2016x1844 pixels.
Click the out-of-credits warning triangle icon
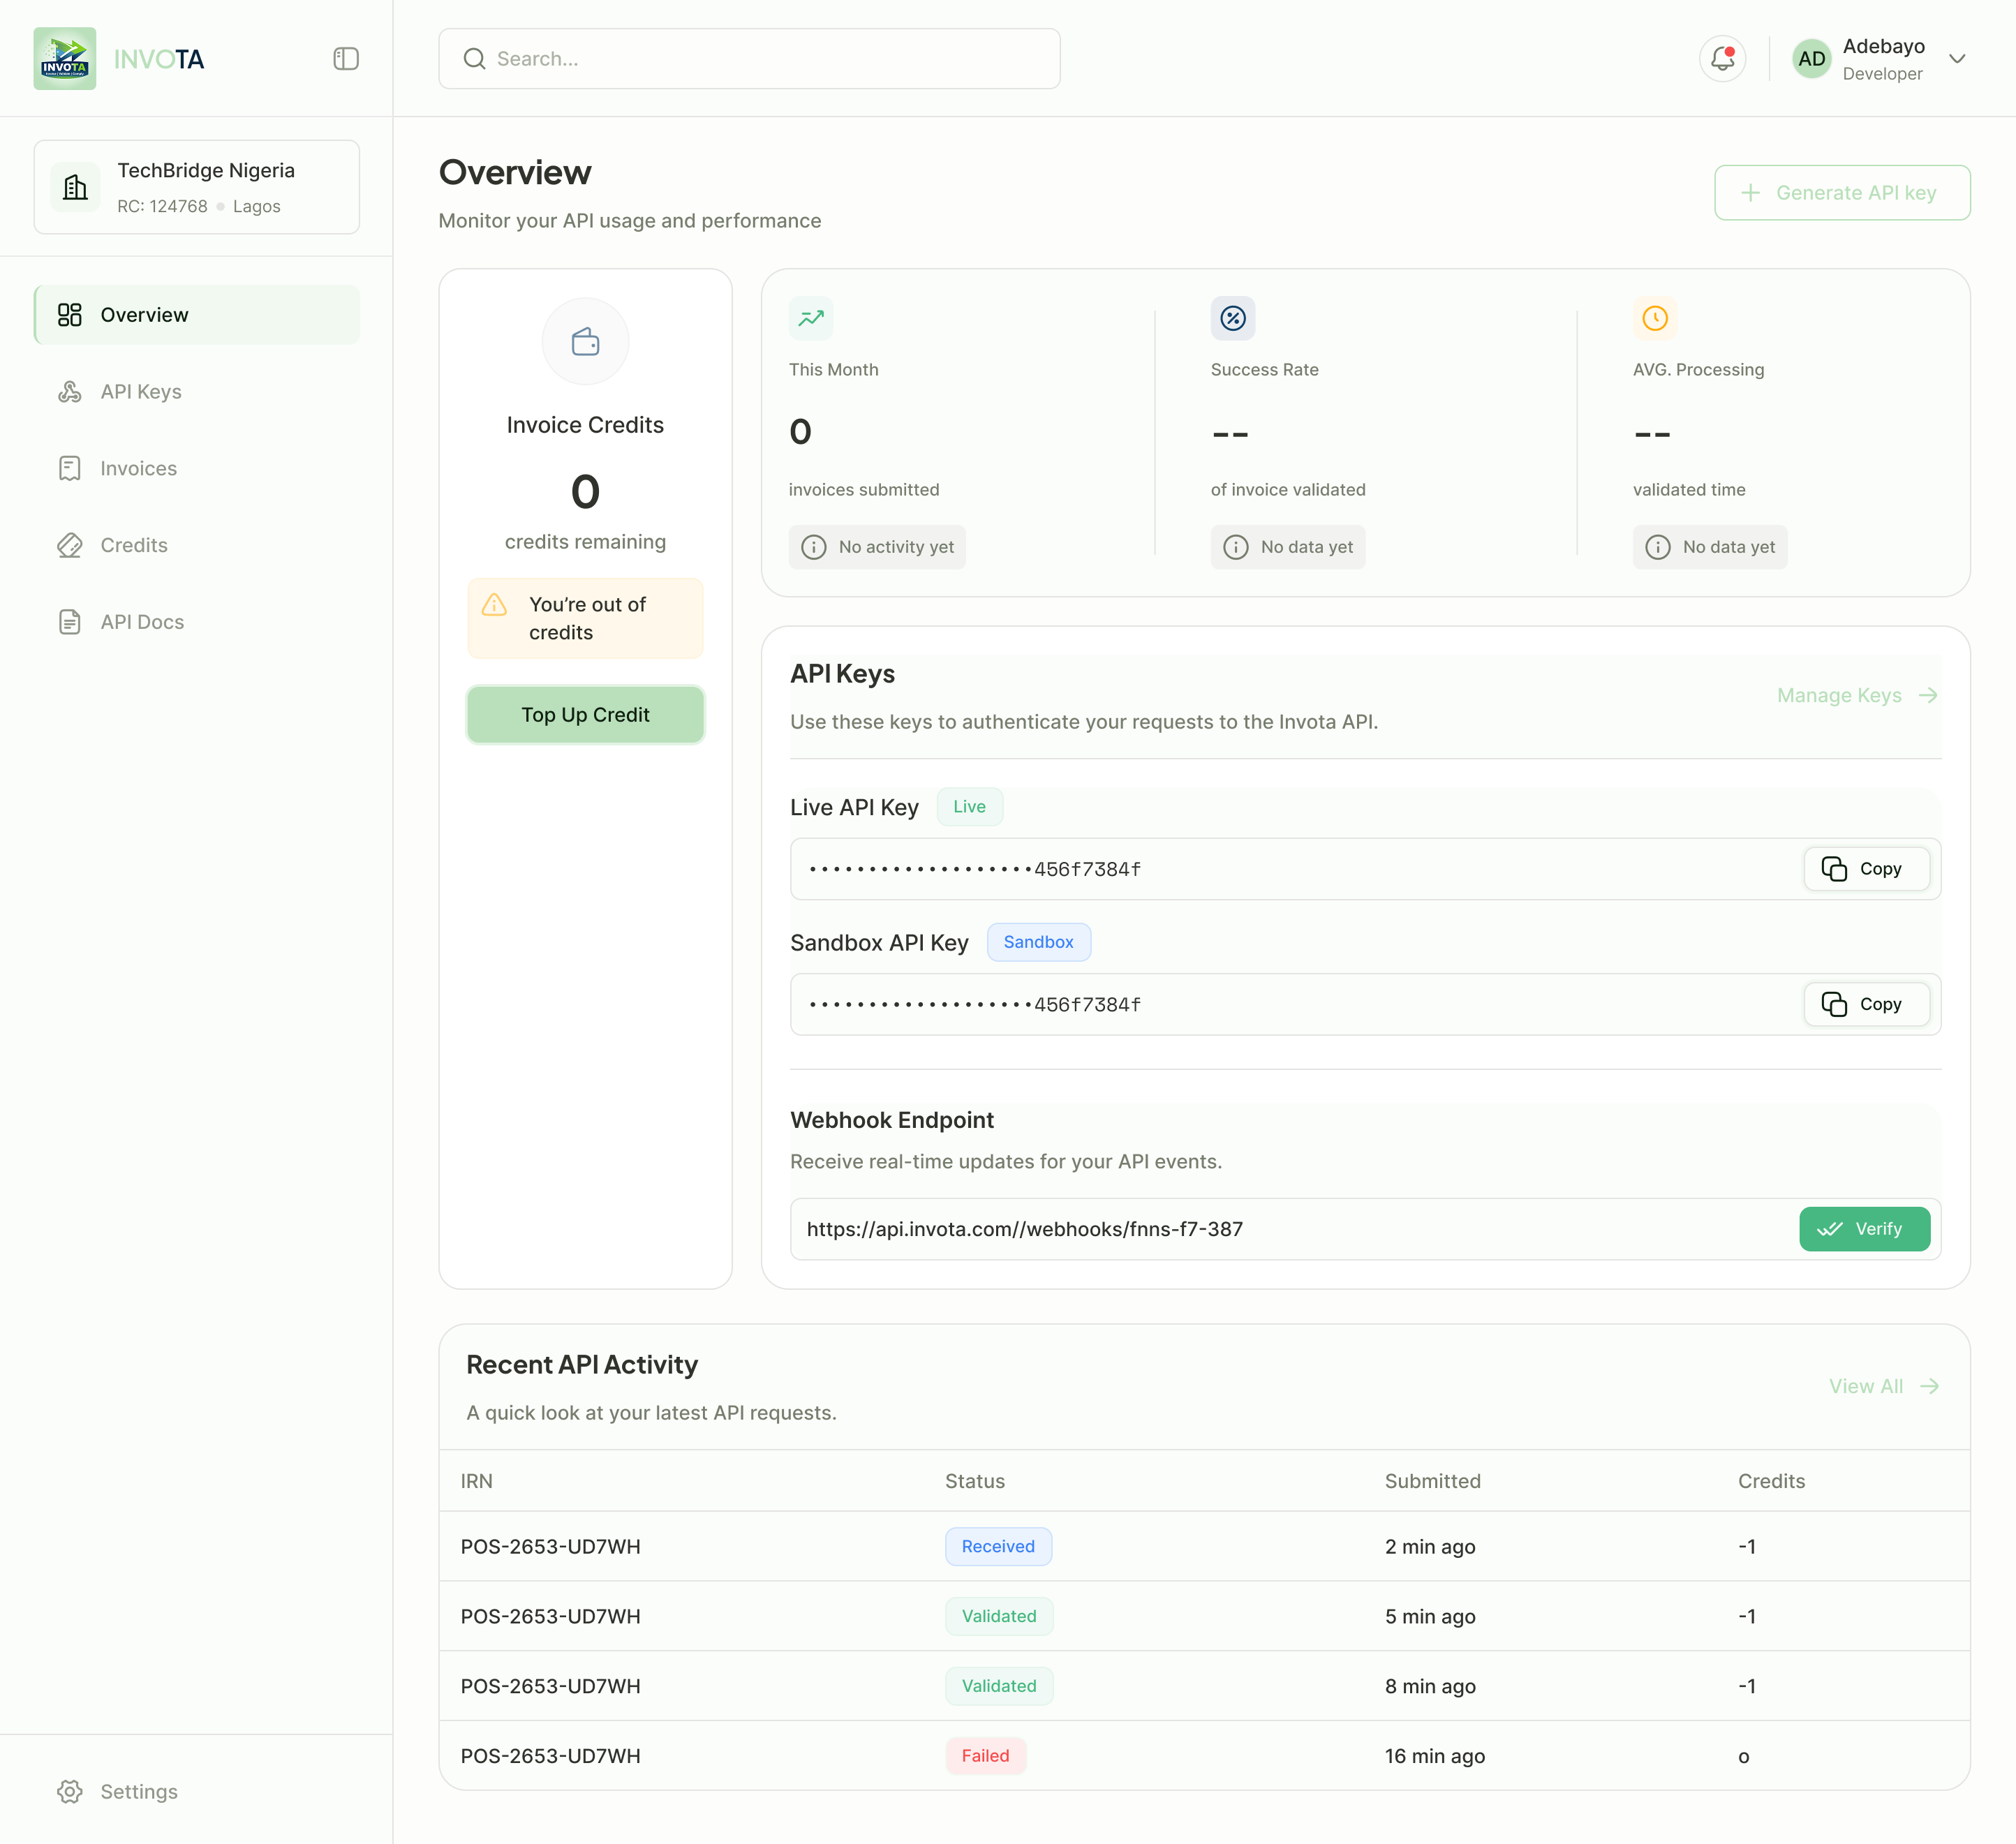pos(494,605)
